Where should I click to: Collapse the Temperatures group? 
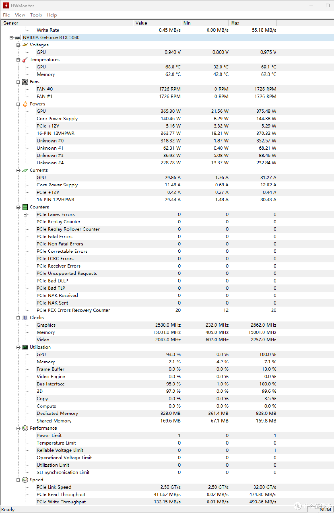point(18,60)
